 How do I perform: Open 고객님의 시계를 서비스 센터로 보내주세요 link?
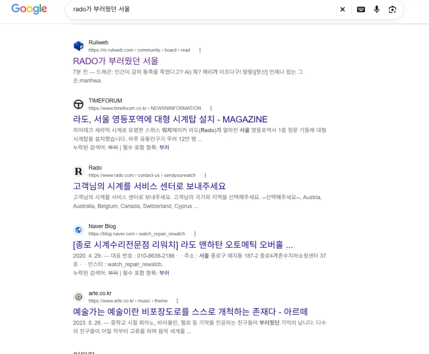pyautogui.click(x=149, y=186)
